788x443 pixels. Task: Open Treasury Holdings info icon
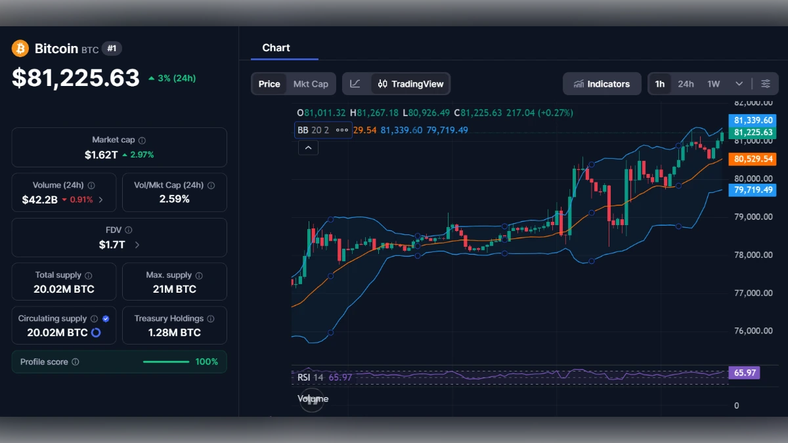tap(211, 319)
